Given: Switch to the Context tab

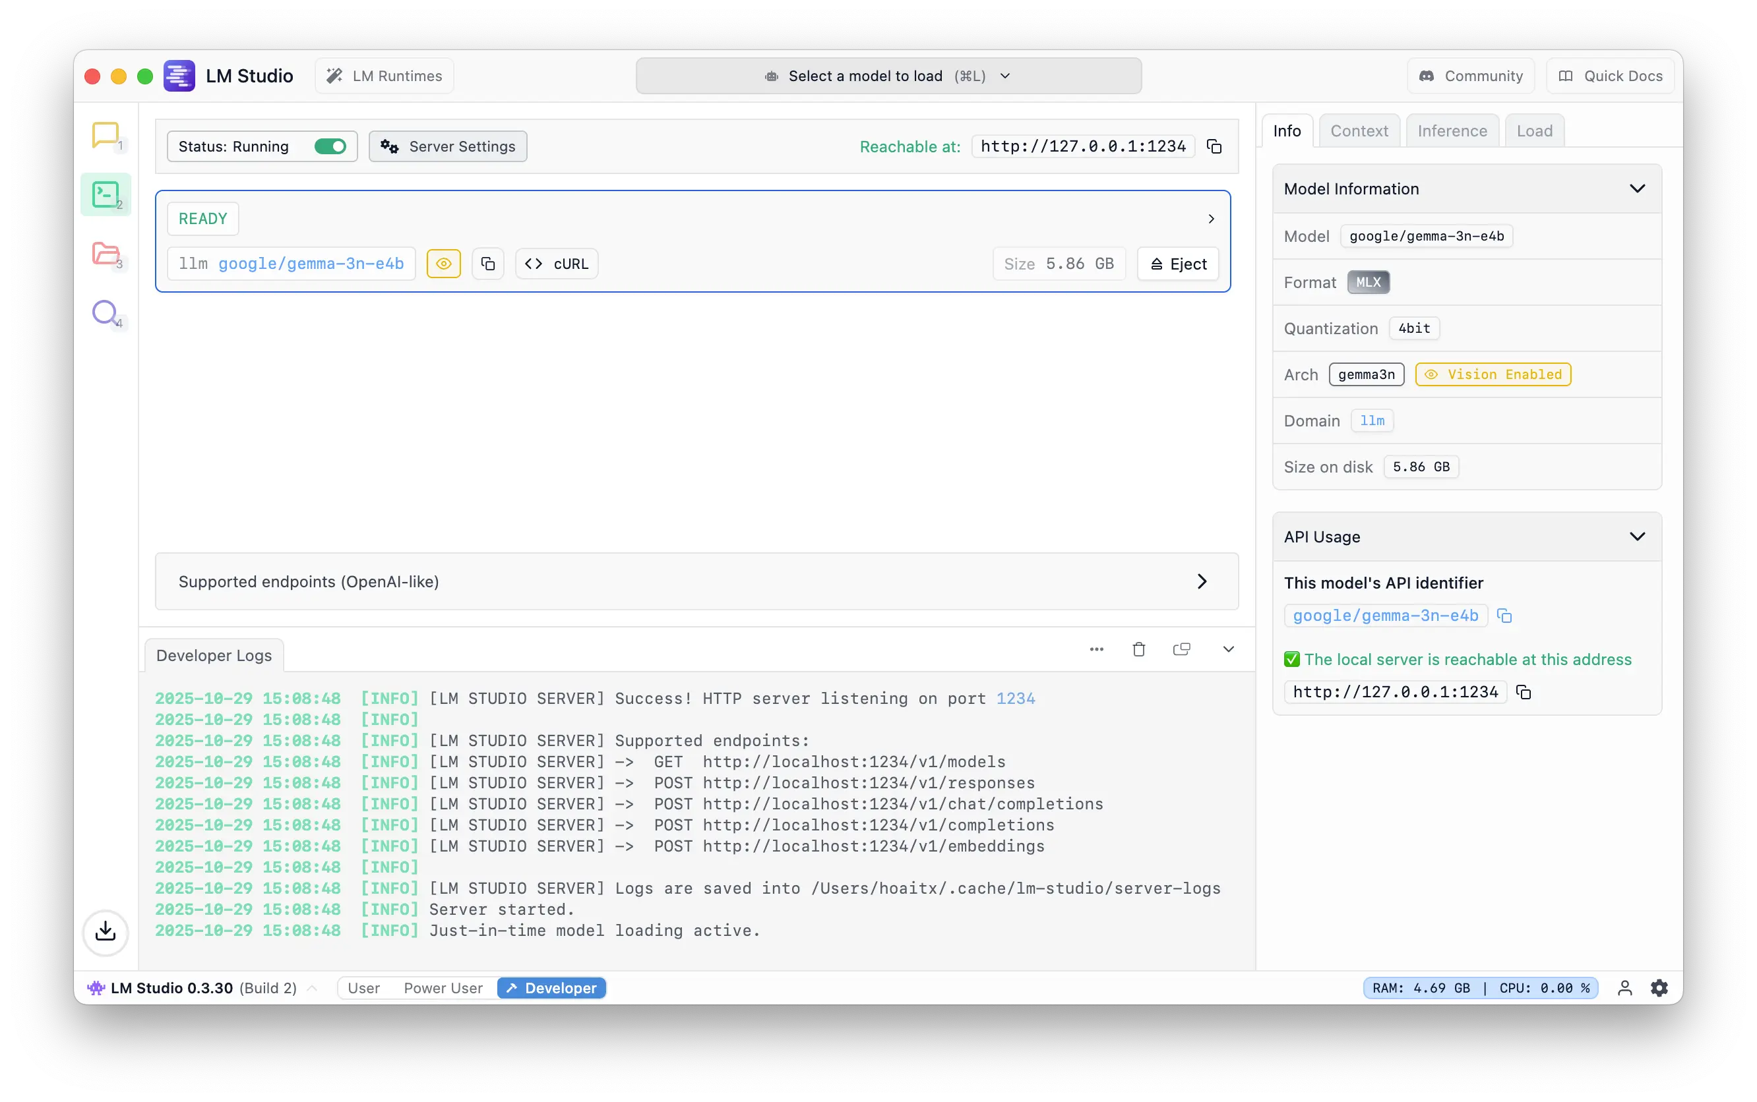Looking at the screenshot, I should click(1359, 131).
